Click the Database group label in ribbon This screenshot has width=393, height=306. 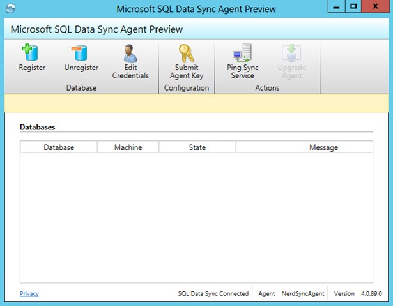coord(81,88)
